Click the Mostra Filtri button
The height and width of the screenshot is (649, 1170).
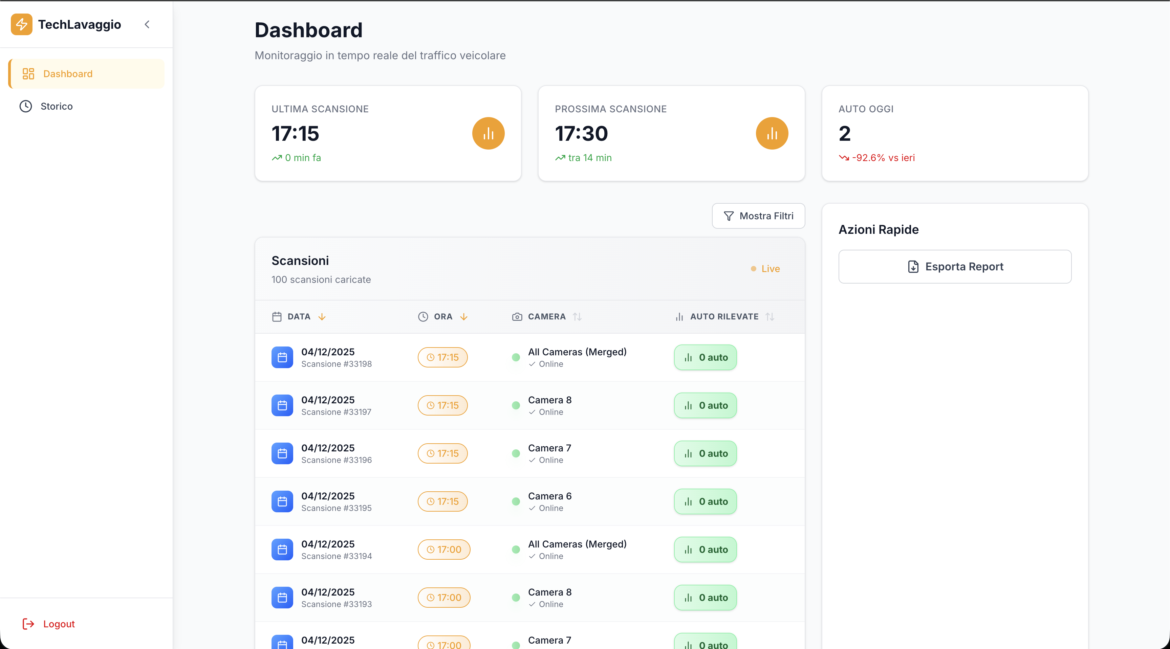click(758, 216)
